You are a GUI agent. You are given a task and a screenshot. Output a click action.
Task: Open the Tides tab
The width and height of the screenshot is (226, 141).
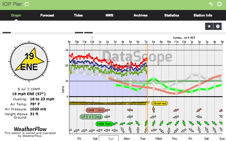point(78,15)
